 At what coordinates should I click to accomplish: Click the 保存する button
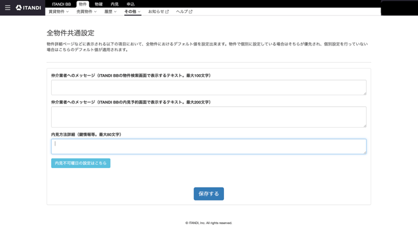[209, 194]
